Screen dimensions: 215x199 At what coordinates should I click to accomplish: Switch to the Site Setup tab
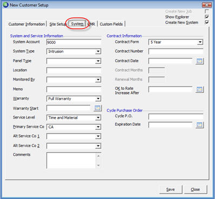point(58,24)
